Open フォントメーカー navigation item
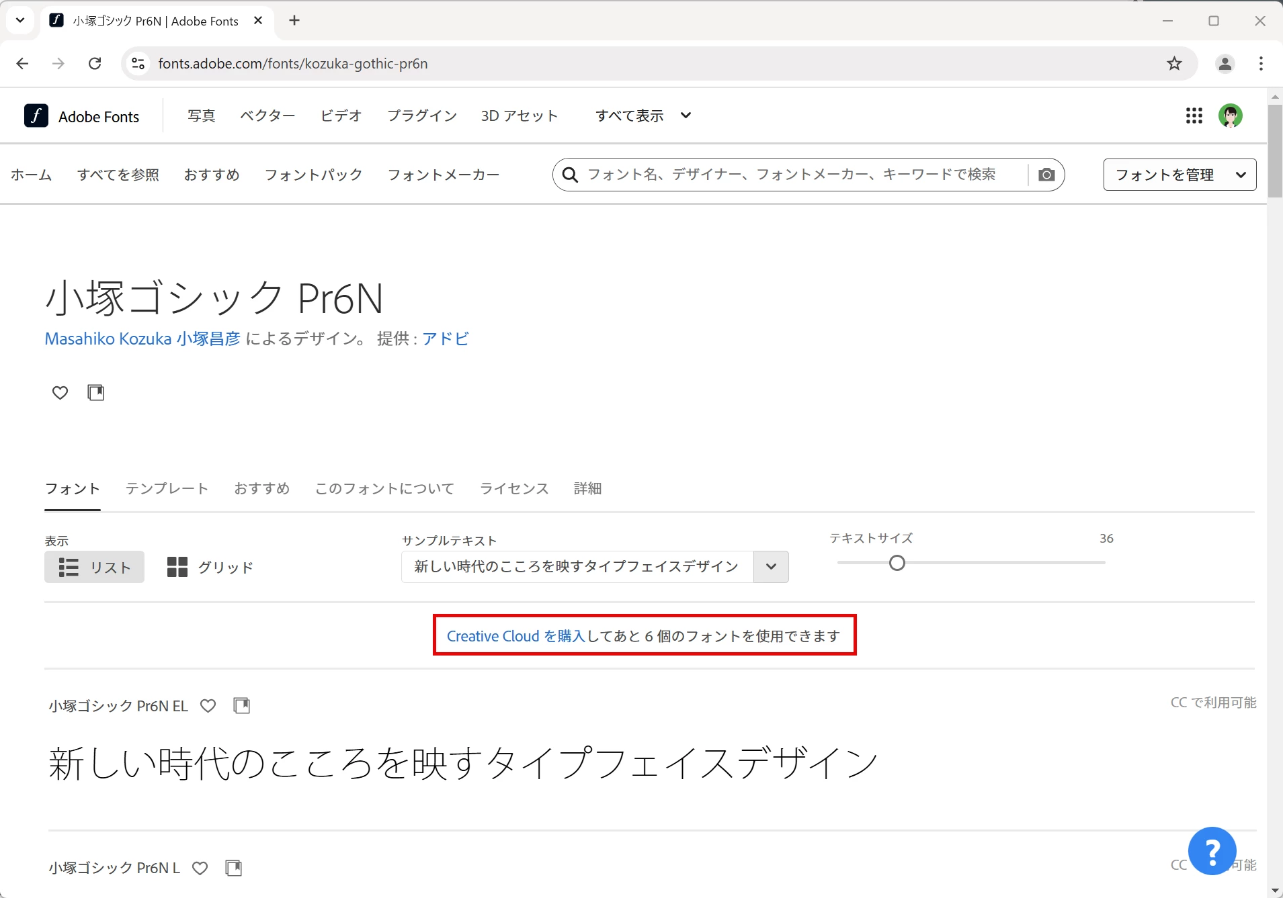This screenshot has width=1283, height=898. click(x=444, y=175)
